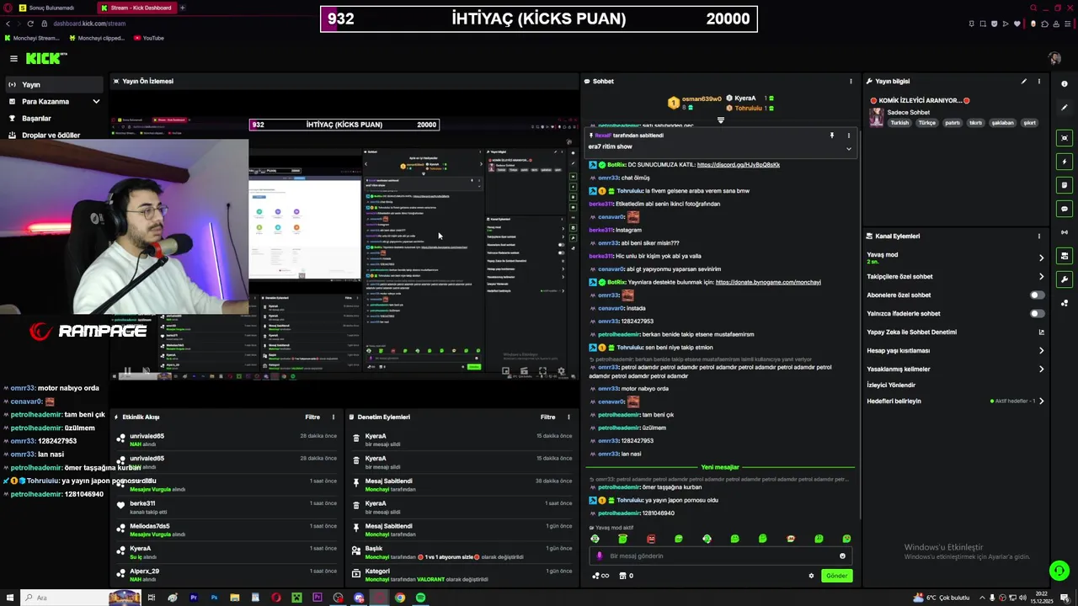The height and width of the screenshot is (606, 1078).
Task: Click the kicks points icon below chat input
Action: 600,576
